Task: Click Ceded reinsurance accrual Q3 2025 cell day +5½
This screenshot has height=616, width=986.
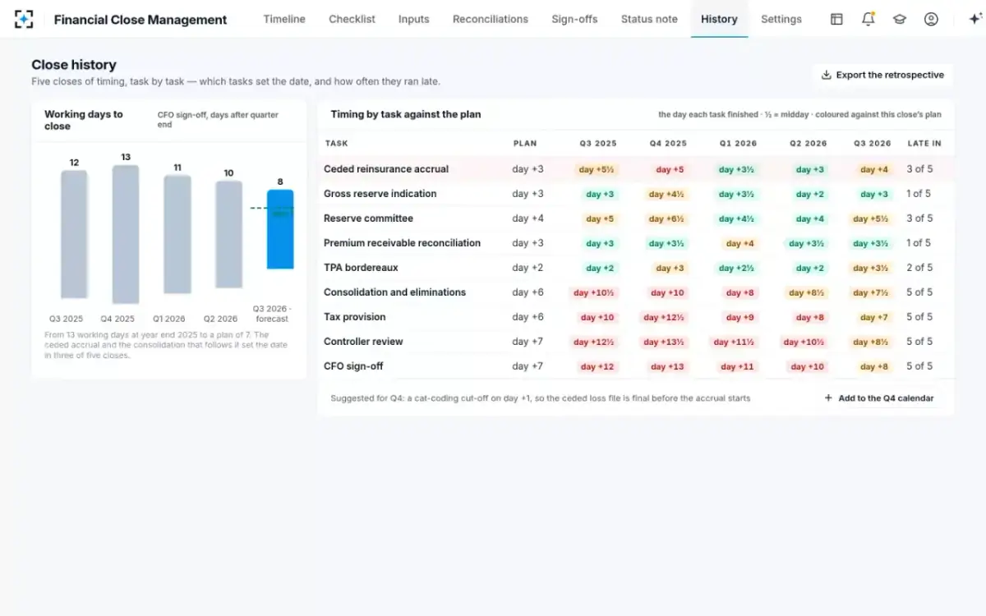Action: (x=597, y=170)
